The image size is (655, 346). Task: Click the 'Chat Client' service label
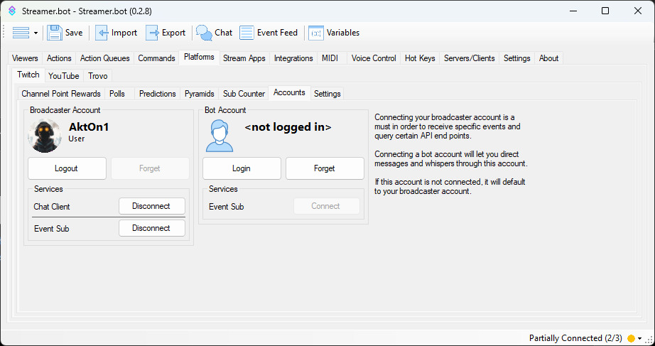(52, 207)
